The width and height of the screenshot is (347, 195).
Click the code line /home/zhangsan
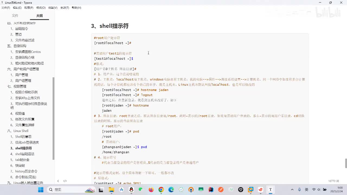point(115,152)
